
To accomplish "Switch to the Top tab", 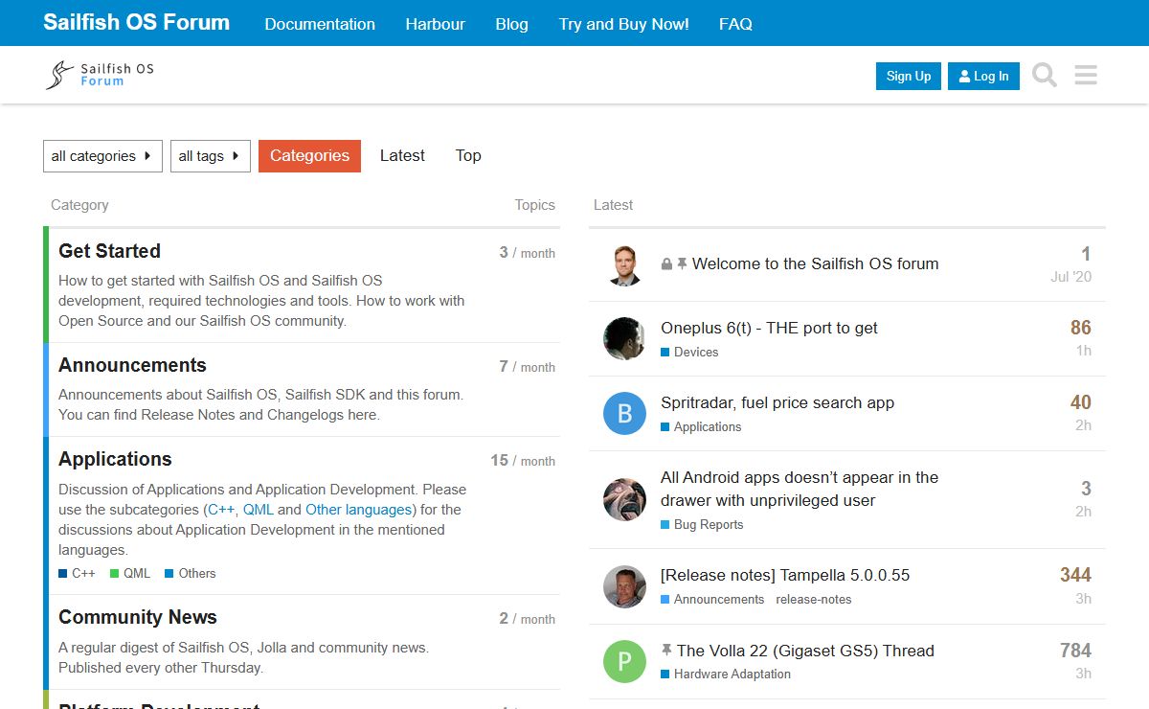I will pyautogui.click(x=468, y=156).
